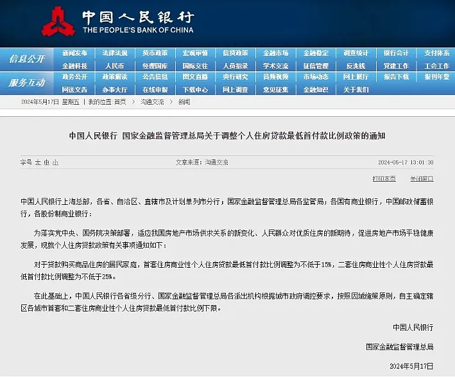Click the 打印本页 print link

tap(384, 179)
